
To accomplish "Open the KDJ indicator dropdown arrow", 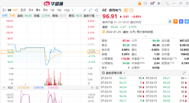I will click(4, 88).
